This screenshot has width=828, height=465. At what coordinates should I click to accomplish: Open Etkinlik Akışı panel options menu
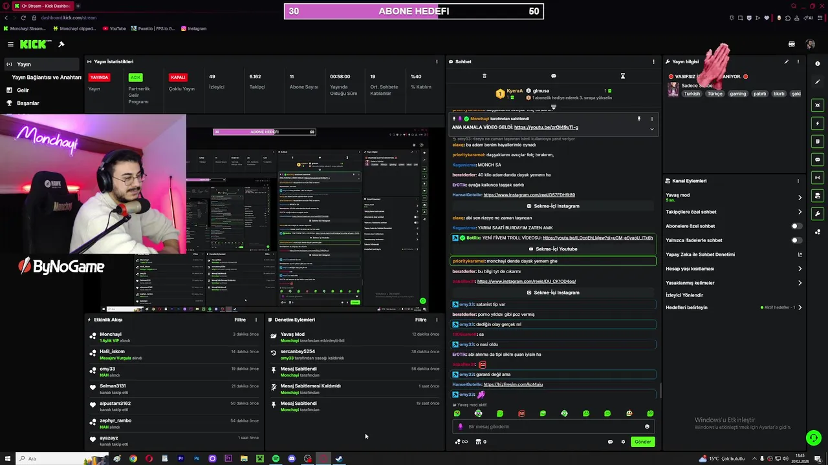256,320
